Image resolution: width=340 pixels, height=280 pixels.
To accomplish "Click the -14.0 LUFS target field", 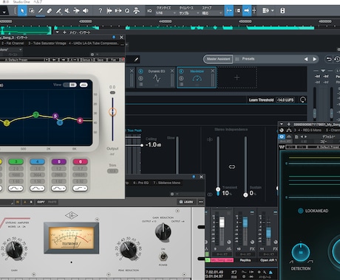I will (x=285, y=100).
